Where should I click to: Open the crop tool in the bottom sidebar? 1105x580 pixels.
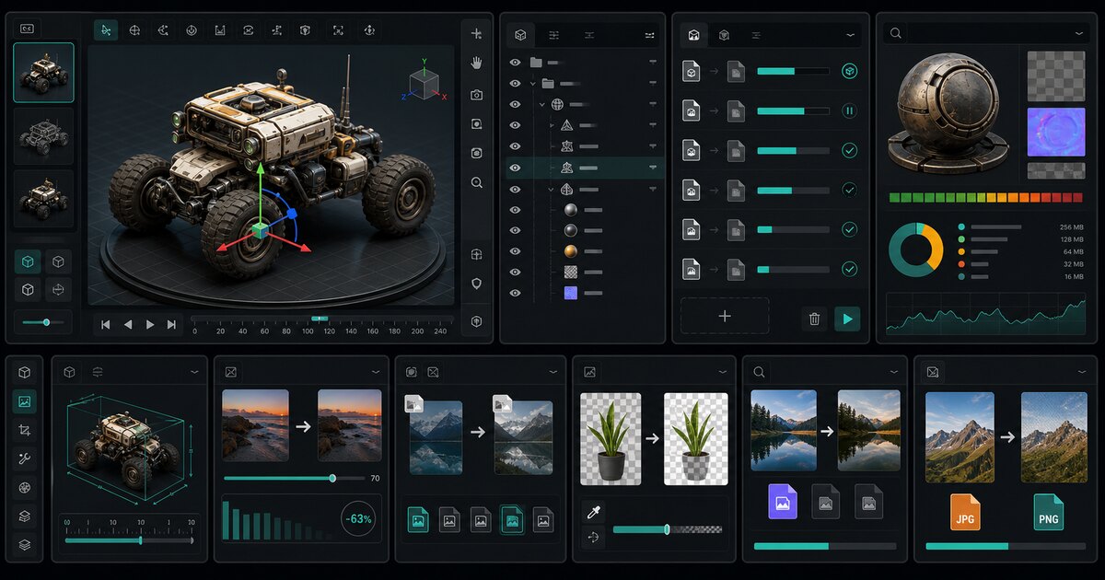[25, 430]
